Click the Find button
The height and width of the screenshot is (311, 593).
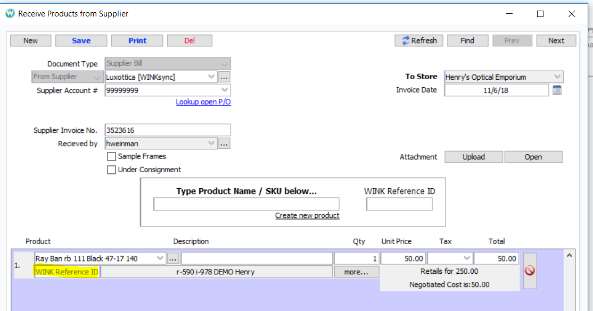[x=467, y=40]
